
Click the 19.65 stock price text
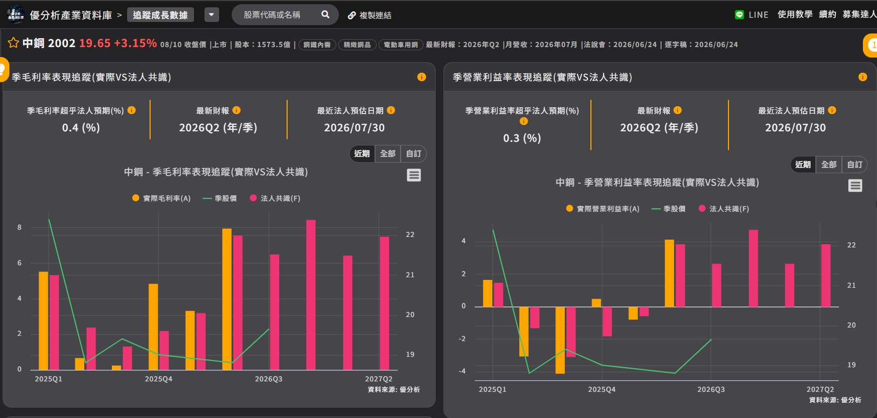(x=95, y=43)
